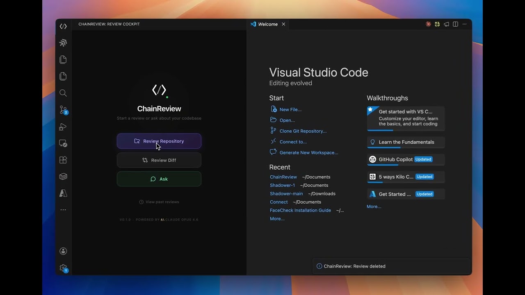Image resolution: width=525 pixels, height=295 pixels.
Task: Open the Remote Explorer icon in activity bar
Action: pyautogui.click(x=63, y=143)
